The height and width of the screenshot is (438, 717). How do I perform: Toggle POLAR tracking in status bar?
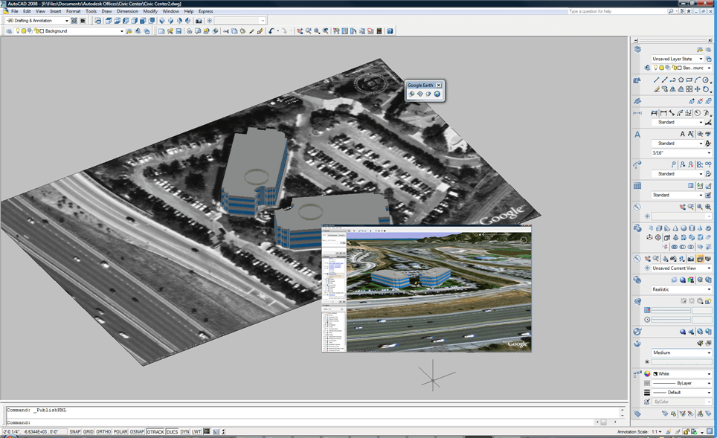coord(120,431)
